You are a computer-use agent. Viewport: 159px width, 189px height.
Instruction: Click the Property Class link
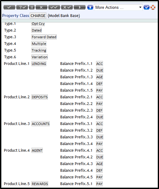tap(15, 16)
